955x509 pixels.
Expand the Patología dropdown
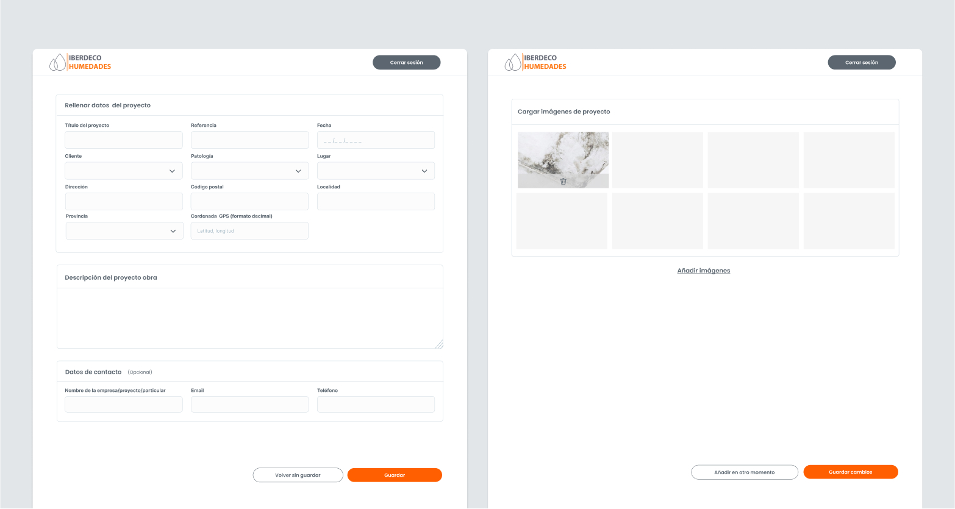(x=249, y=171)
